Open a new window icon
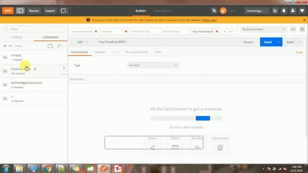The height and width of the screenshot is (173, 308). (x=64, y=11)
